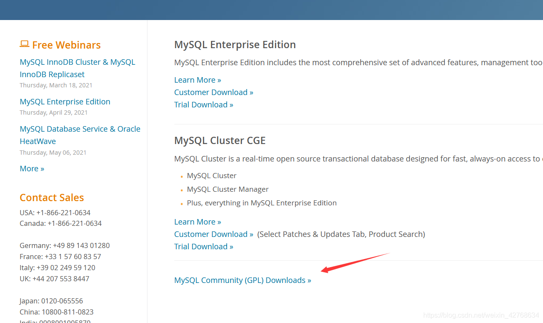This screenshot has height=323, width=543.
Task: Click the MySQL Cluster Manager bullet item
Action: point(228,189)
